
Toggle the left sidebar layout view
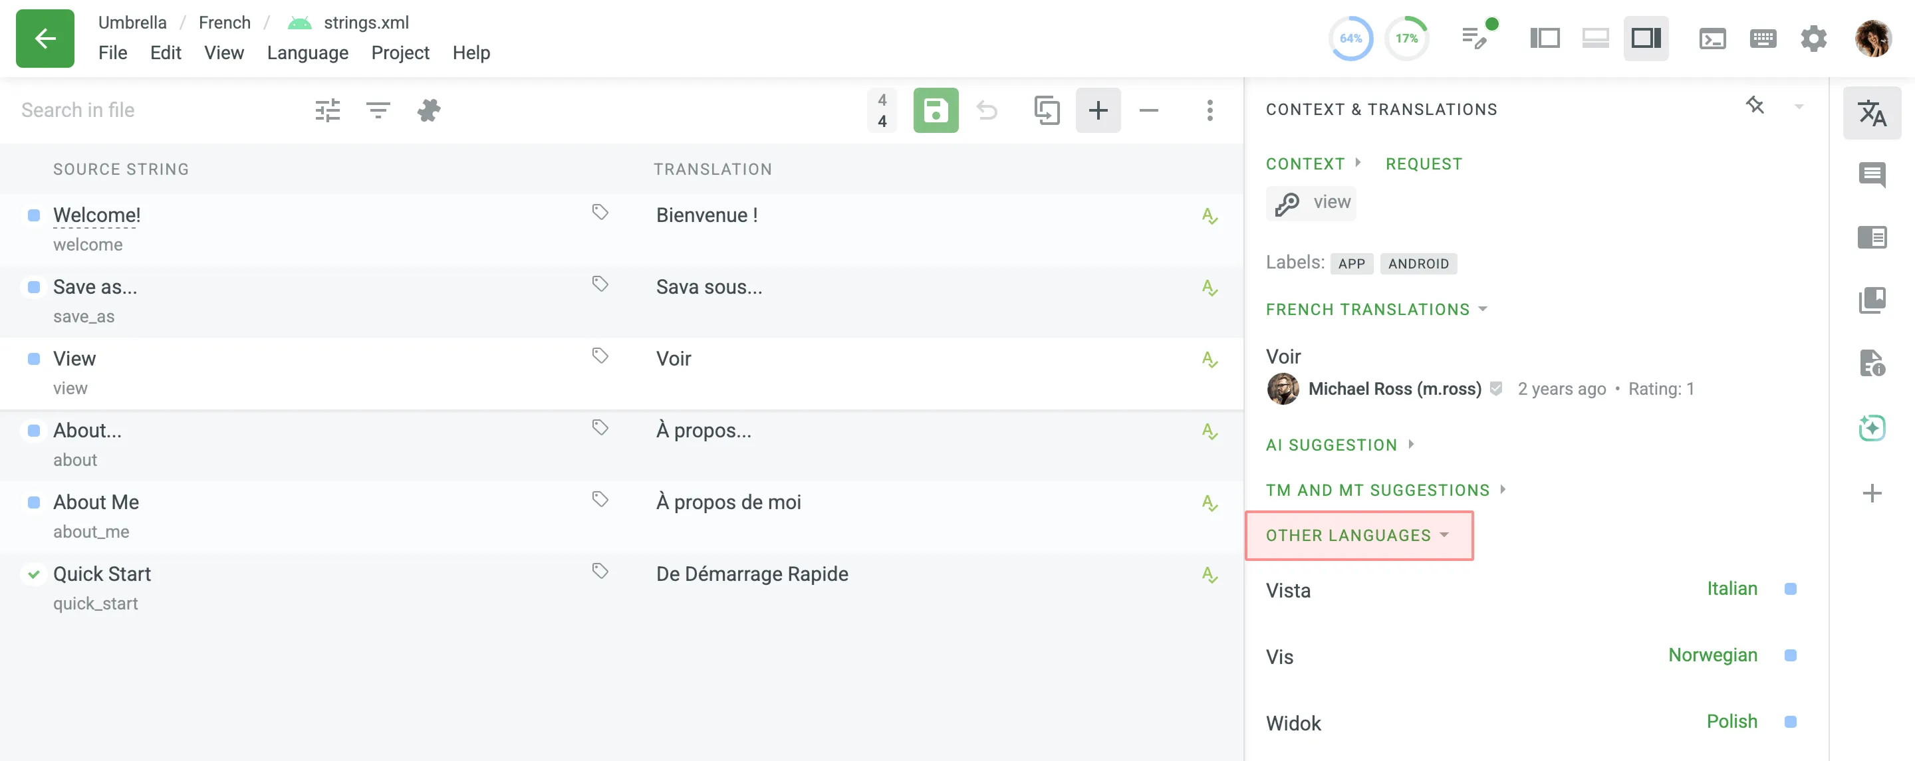(1544, 39)
